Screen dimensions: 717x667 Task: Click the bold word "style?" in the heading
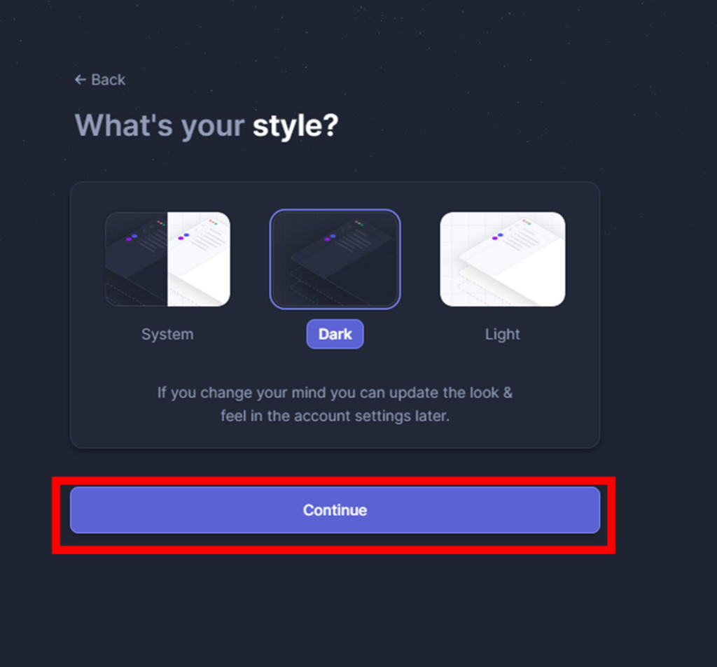(296, 125)
